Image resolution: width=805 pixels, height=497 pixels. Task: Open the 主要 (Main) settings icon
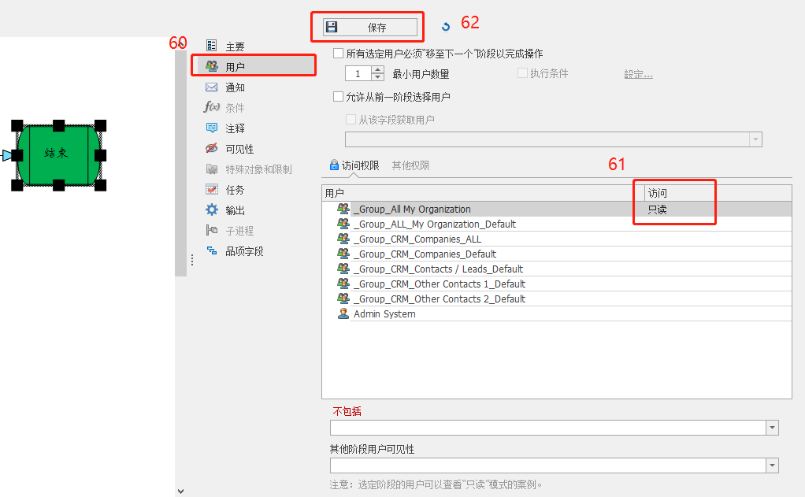point(211,46)
